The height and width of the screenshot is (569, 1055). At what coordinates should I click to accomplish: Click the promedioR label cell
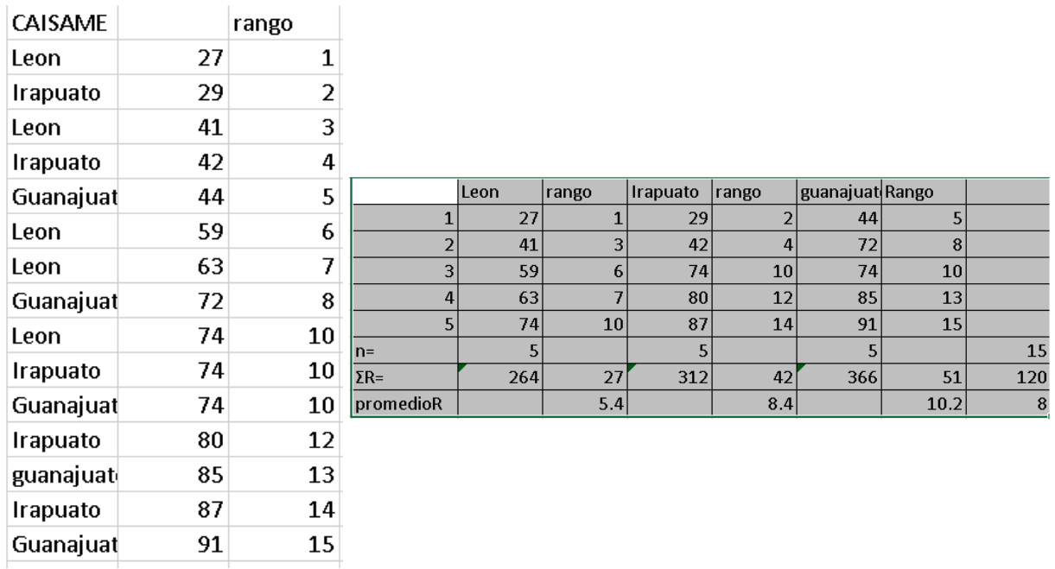point(404,404)
